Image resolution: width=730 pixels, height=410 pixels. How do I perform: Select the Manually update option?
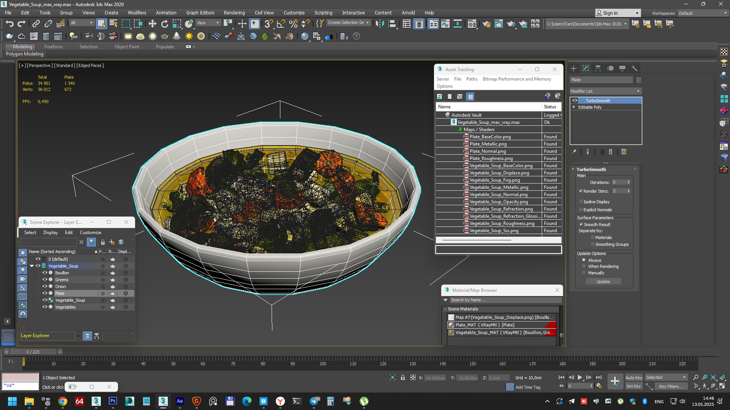584,273
